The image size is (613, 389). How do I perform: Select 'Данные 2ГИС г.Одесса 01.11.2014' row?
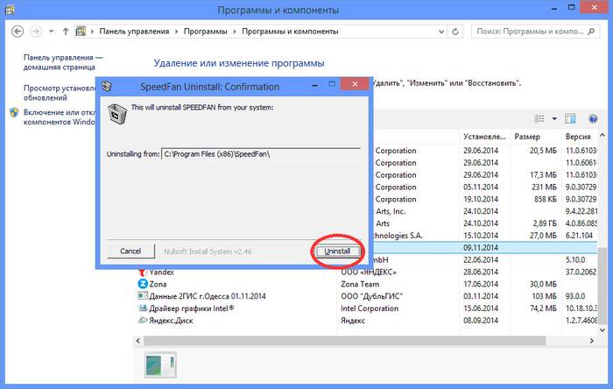tap(365, 296)
